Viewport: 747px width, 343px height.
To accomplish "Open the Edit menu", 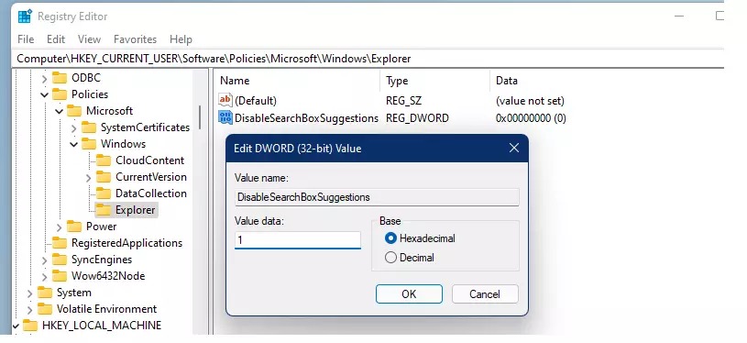I will click(56, 39).
